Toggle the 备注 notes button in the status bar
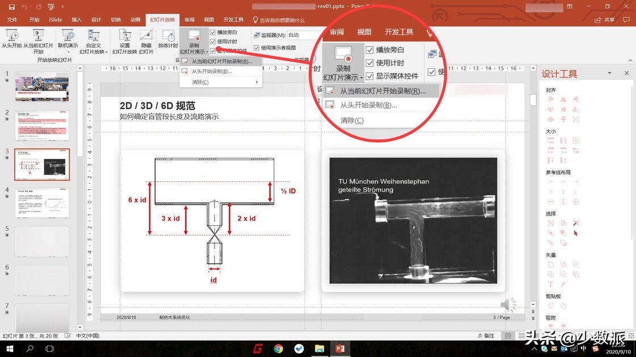The width and height of the screenshot is (636, 357). point(486,335)
